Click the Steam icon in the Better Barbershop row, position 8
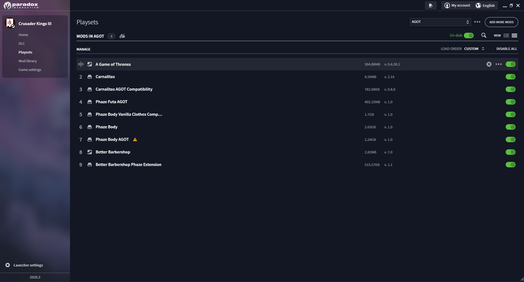 pos(90,152)
